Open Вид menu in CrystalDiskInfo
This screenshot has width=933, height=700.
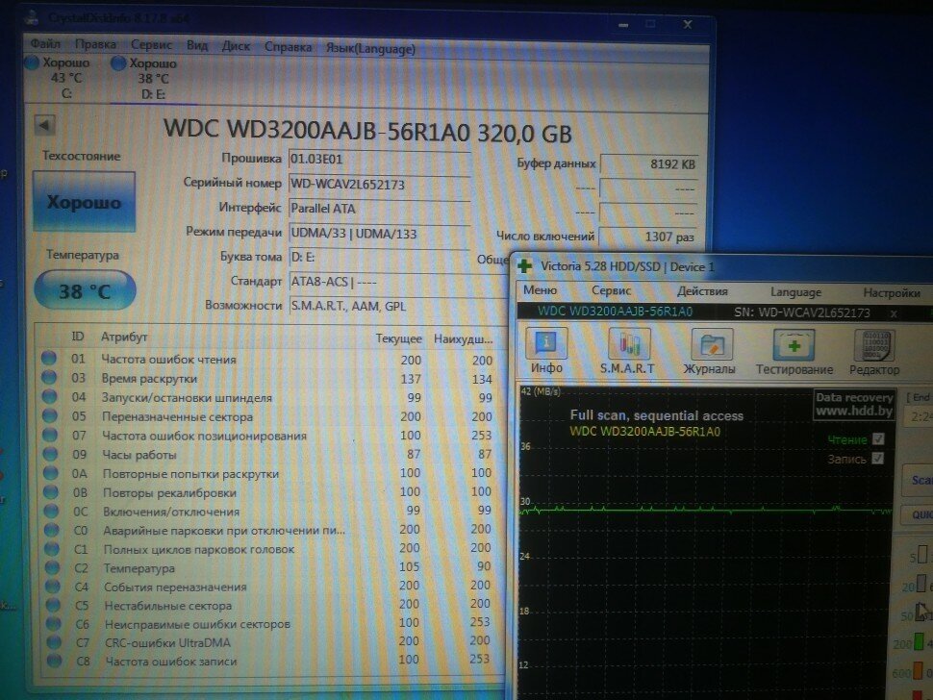coord(197,45)
